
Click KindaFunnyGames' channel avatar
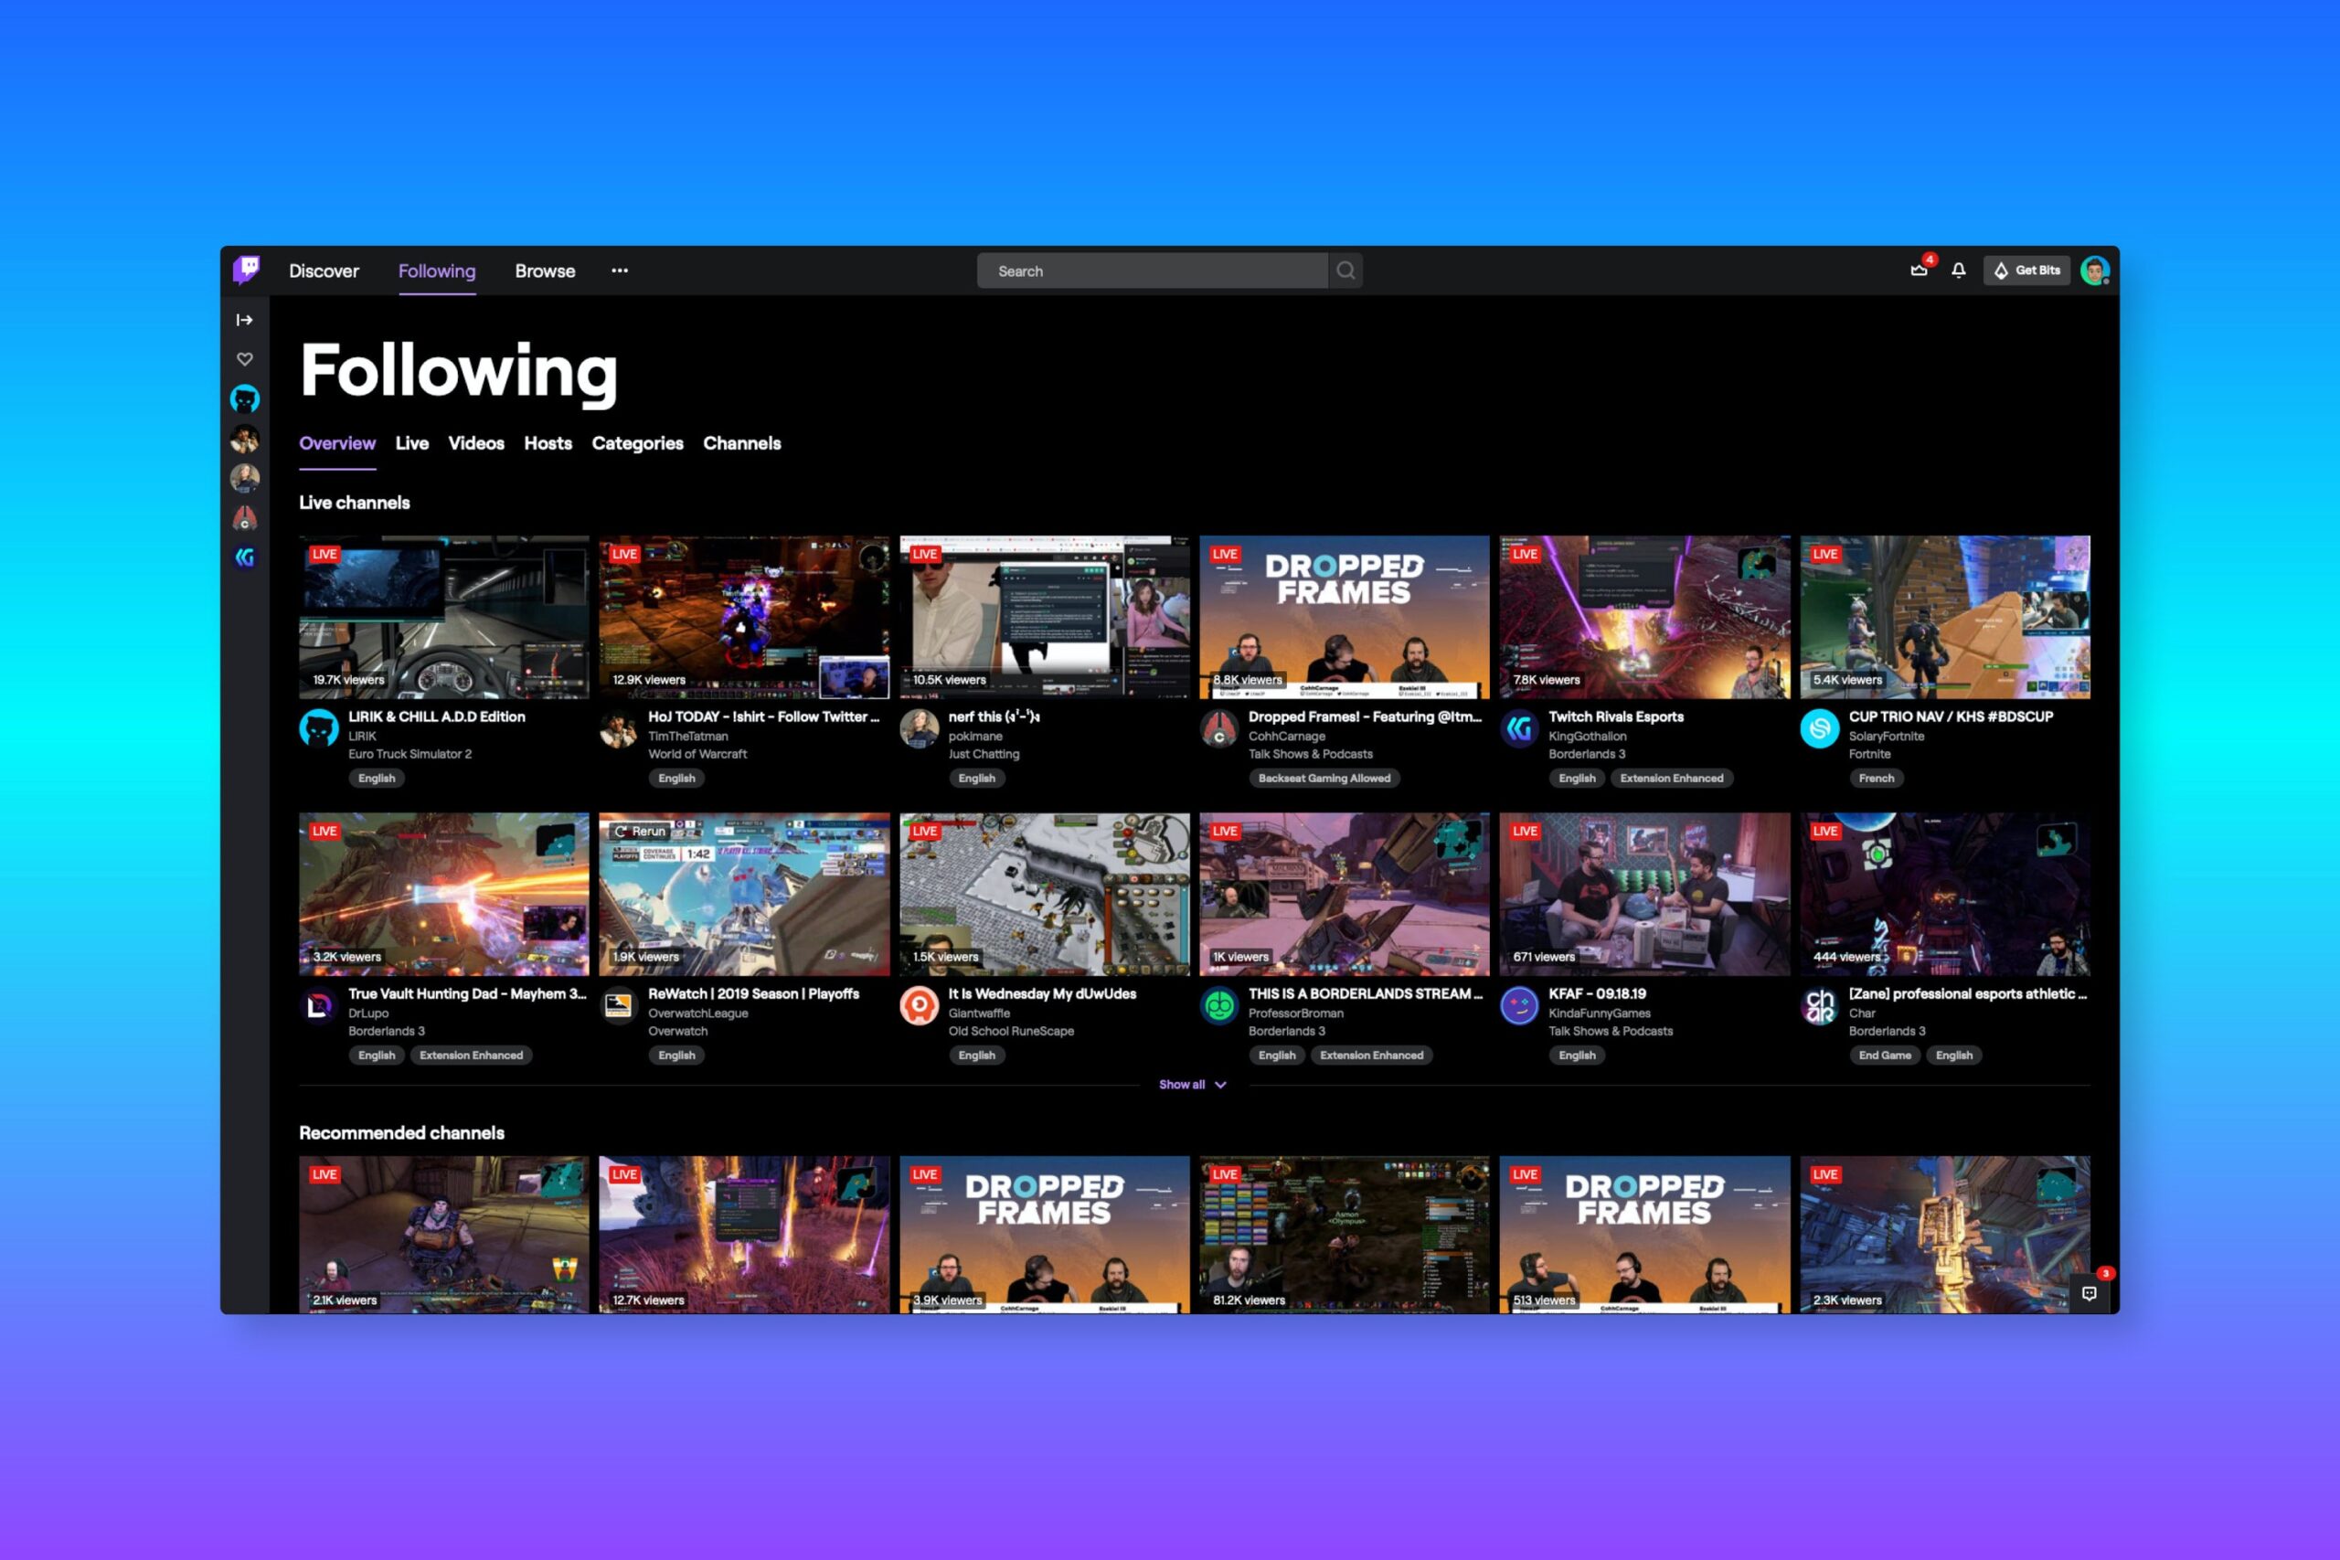point(1519,1007)
